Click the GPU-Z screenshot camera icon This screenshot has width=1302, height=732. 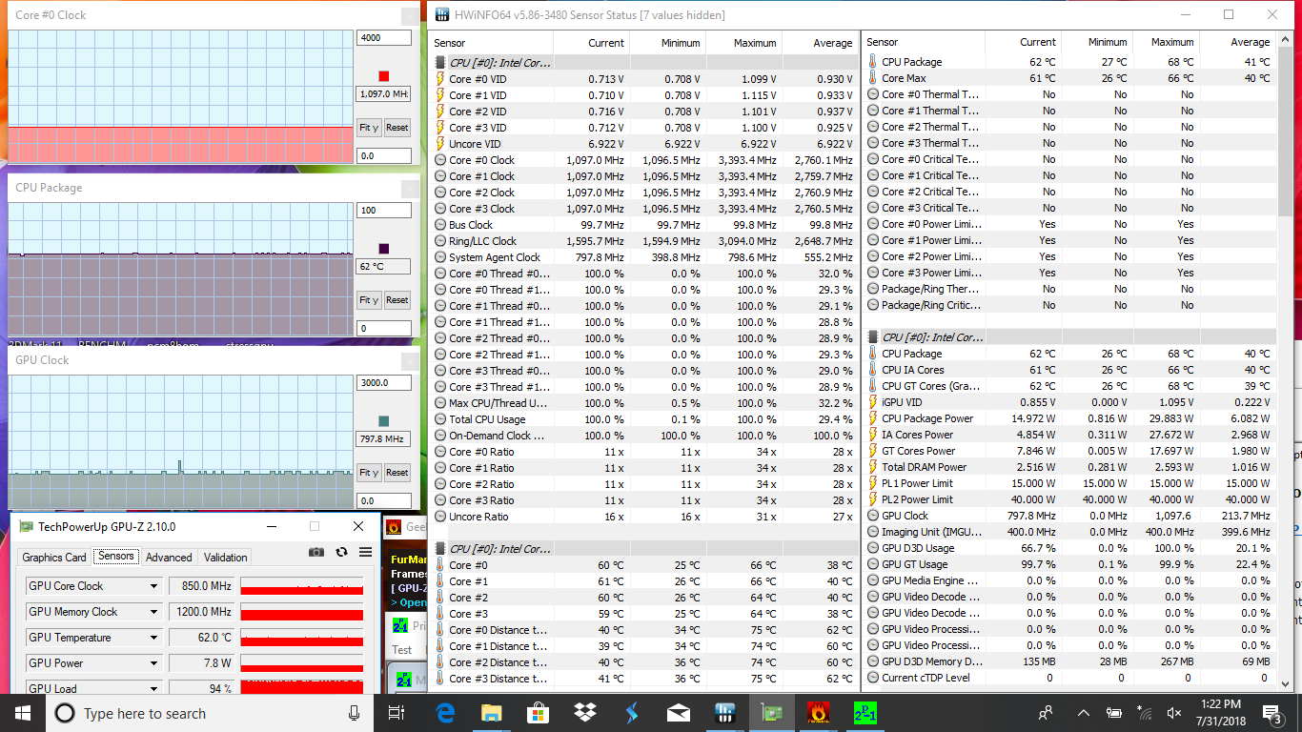pos(316,552)
